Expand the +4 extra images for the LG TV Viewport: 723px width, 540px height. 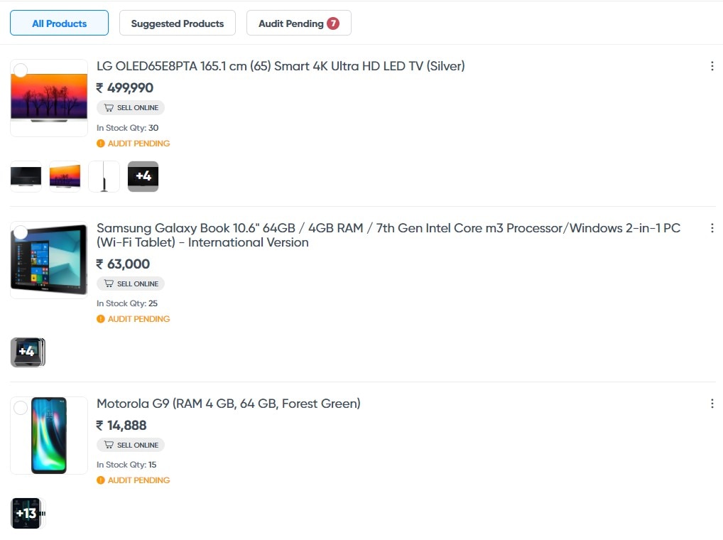(x=143, y=175)
